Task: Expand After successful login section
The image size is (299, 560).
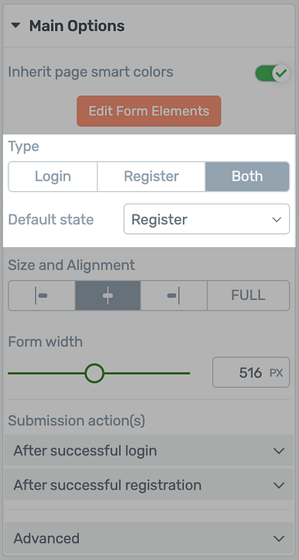Action: point(149,450)
